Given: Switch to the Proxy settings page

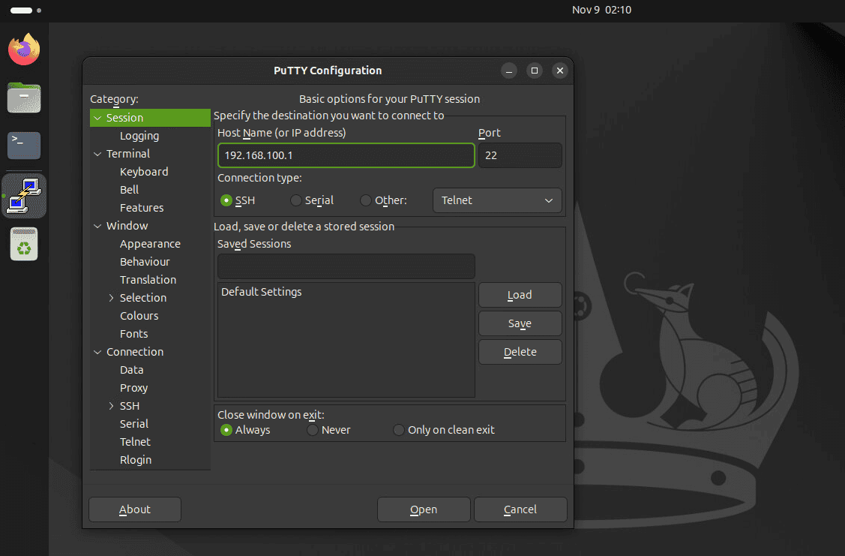Looking at the screenshot, I should (133, 387).
